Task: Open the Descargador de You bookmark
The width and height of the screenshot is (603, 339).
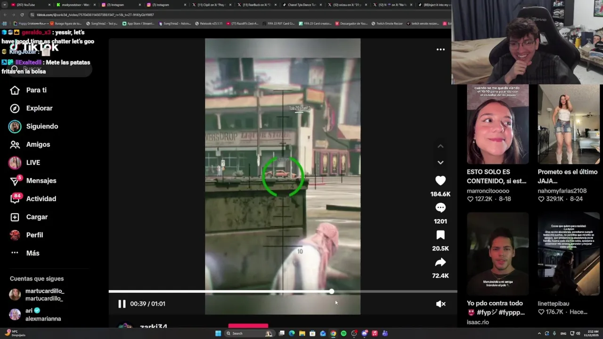Action: [351, 24]
